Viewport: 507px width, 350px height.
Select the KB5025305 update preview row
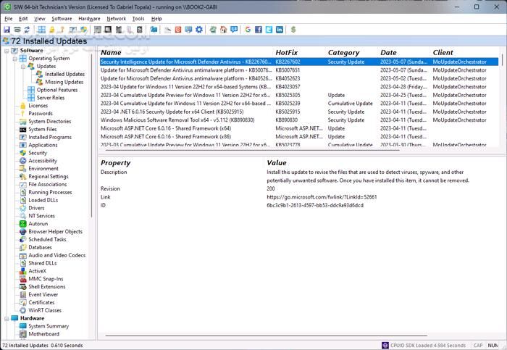185,95
